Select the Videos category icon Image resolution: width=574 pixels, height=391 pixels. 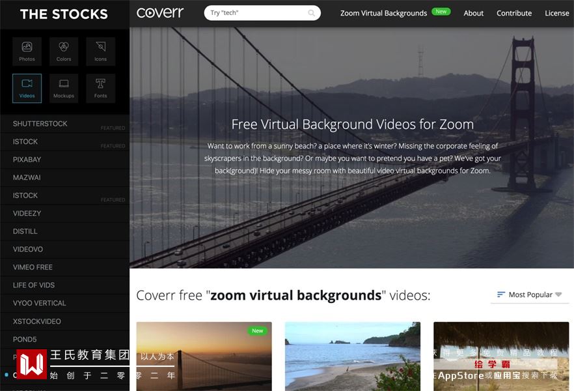click(x=27, y=89)
